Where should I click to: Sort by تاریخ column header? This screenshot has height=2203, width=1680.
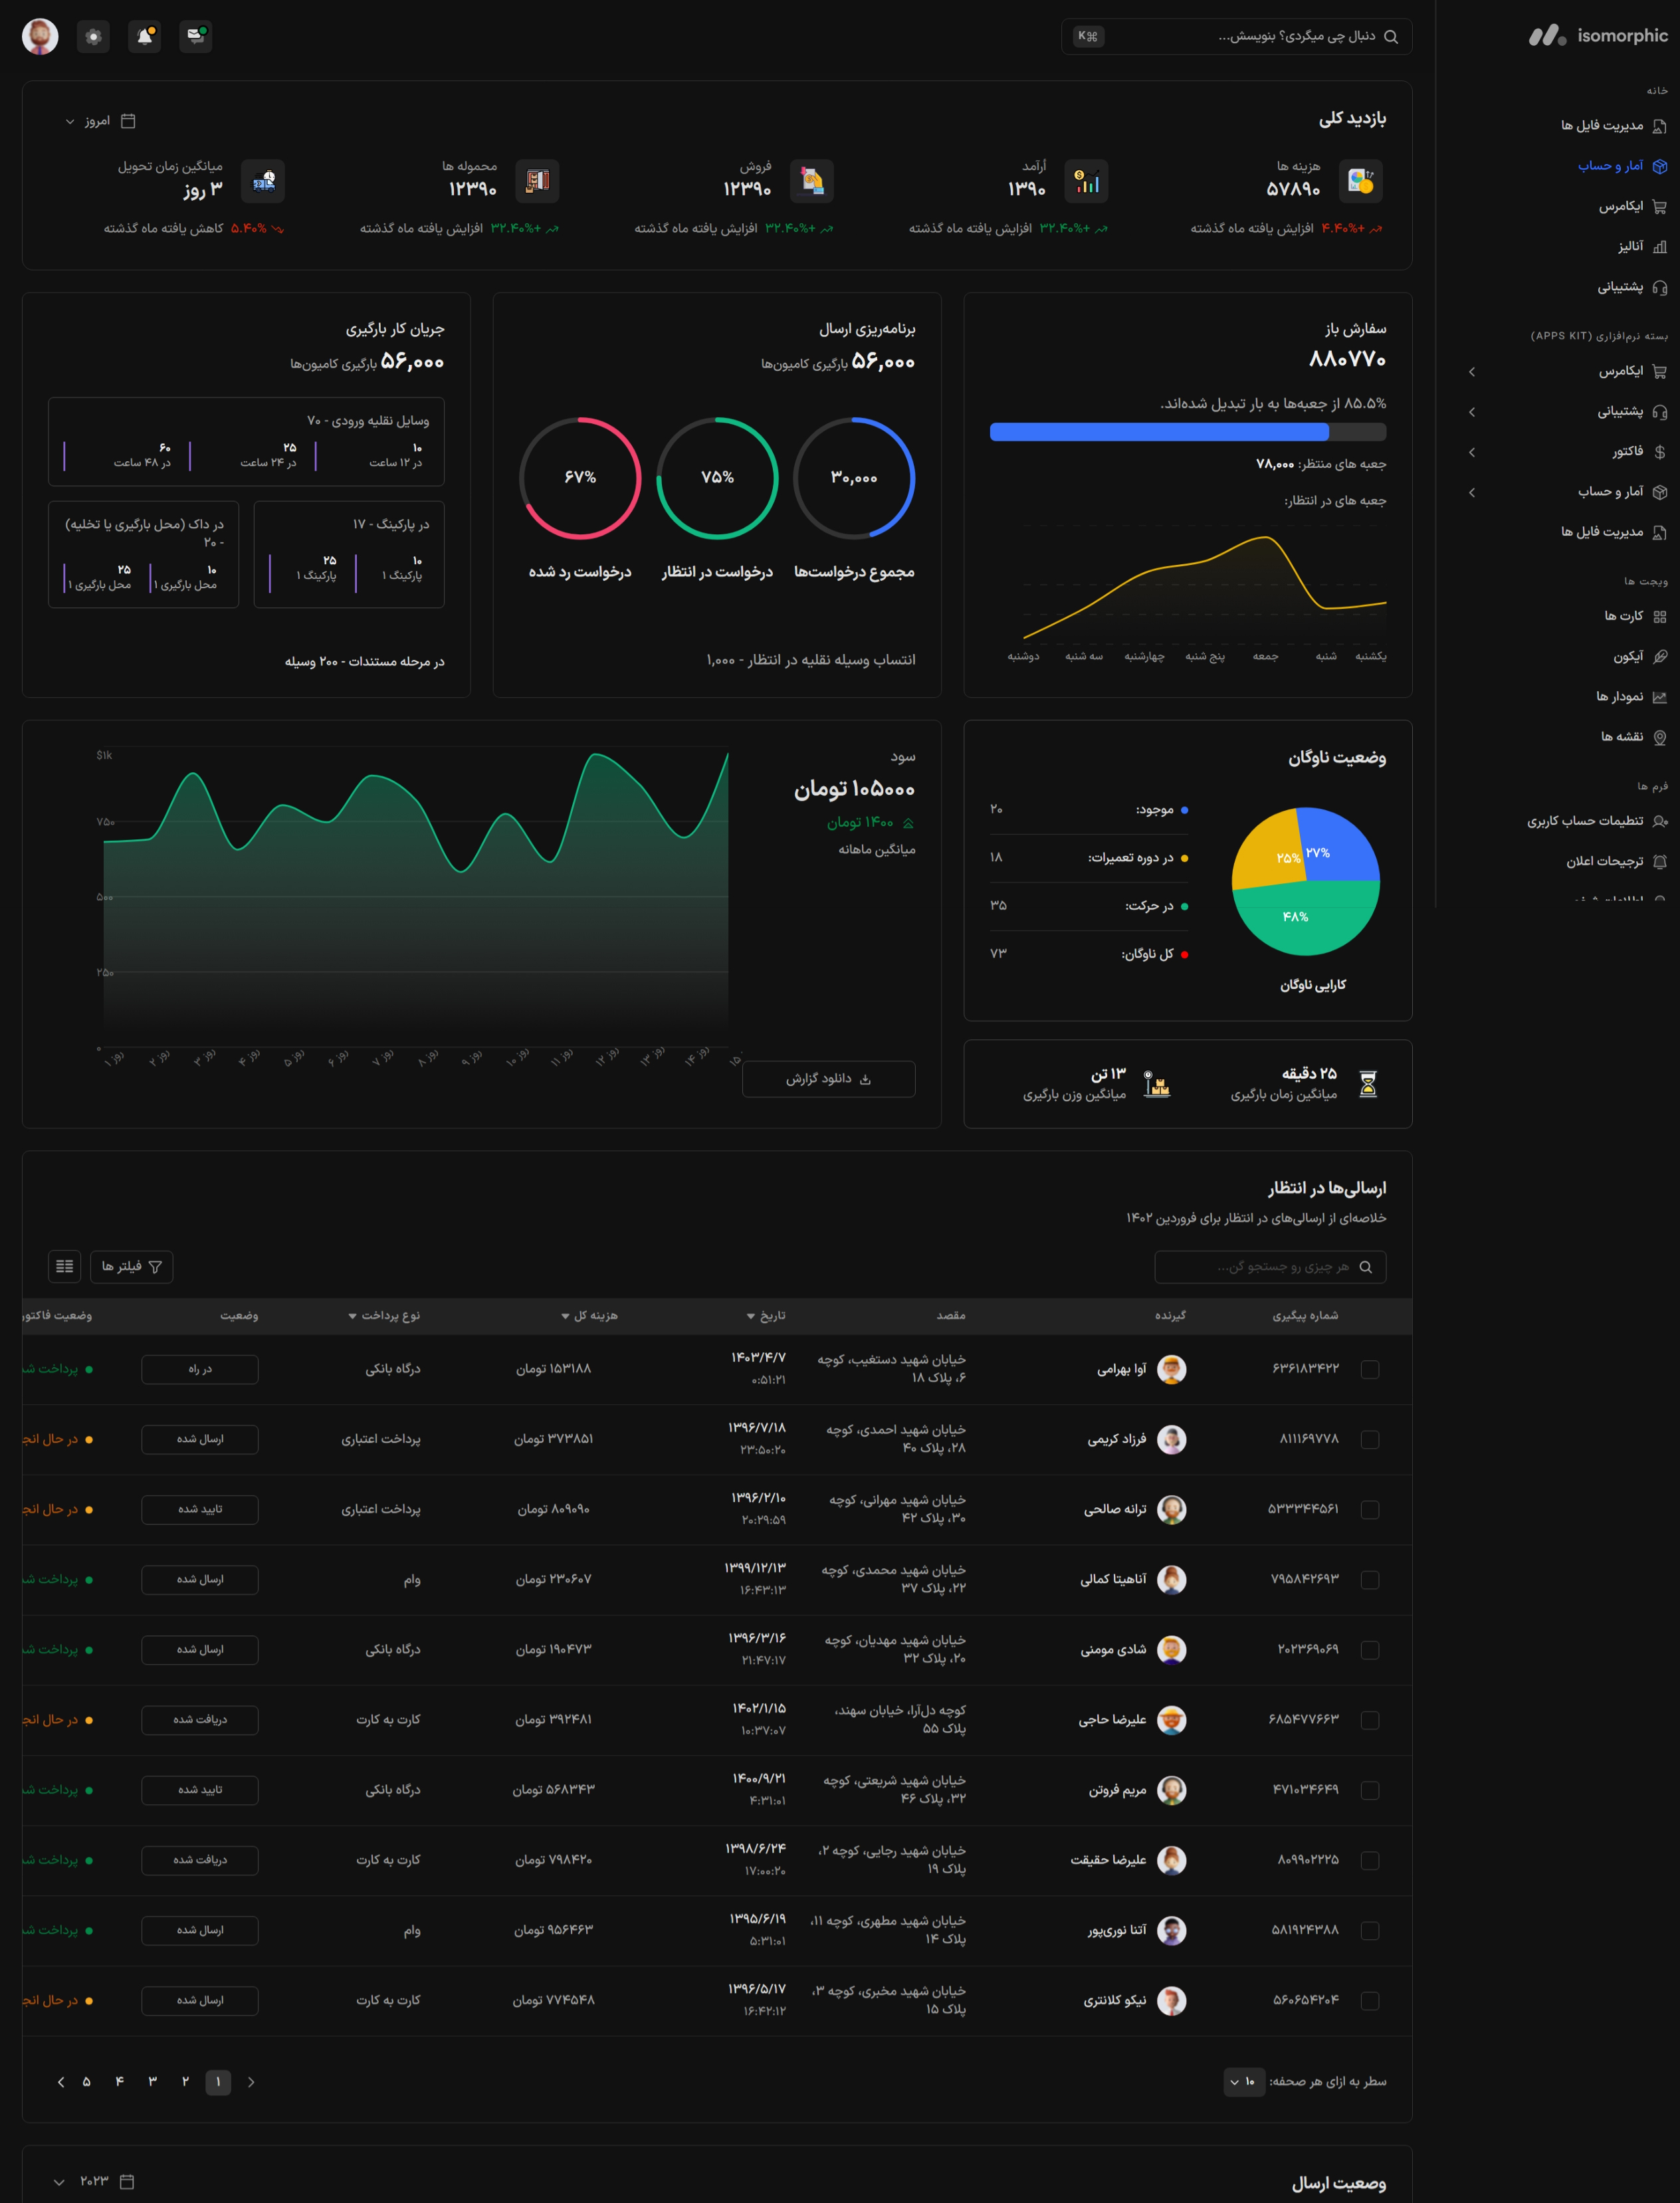[766, 1315]
